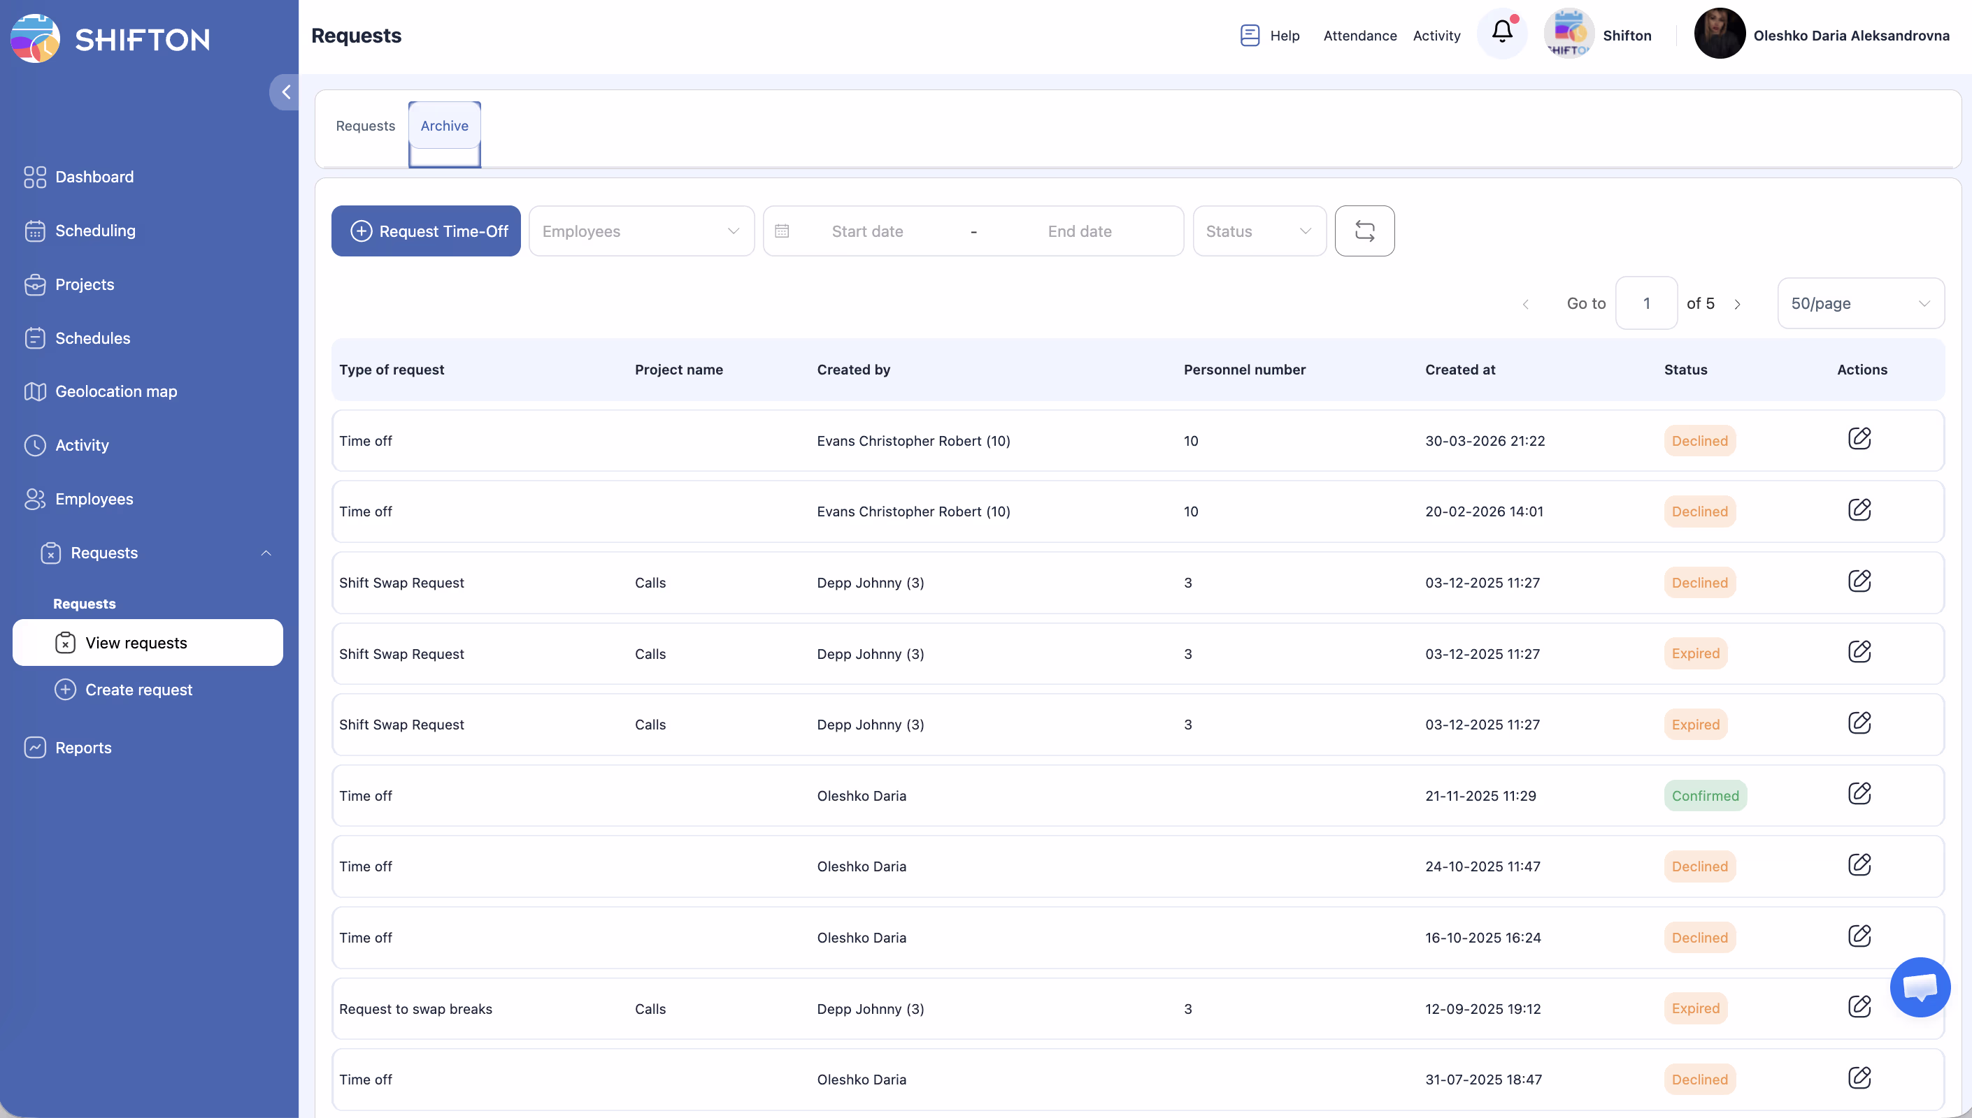Open Create request in the sidebar
The image size is (1972, 1118).
click(x=138, y=690)
